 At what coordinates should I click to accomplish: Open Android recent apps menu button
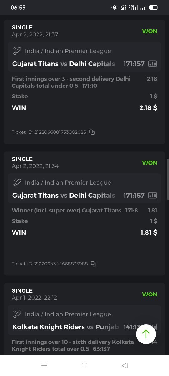pyautogui.click(x=44, y=366)
